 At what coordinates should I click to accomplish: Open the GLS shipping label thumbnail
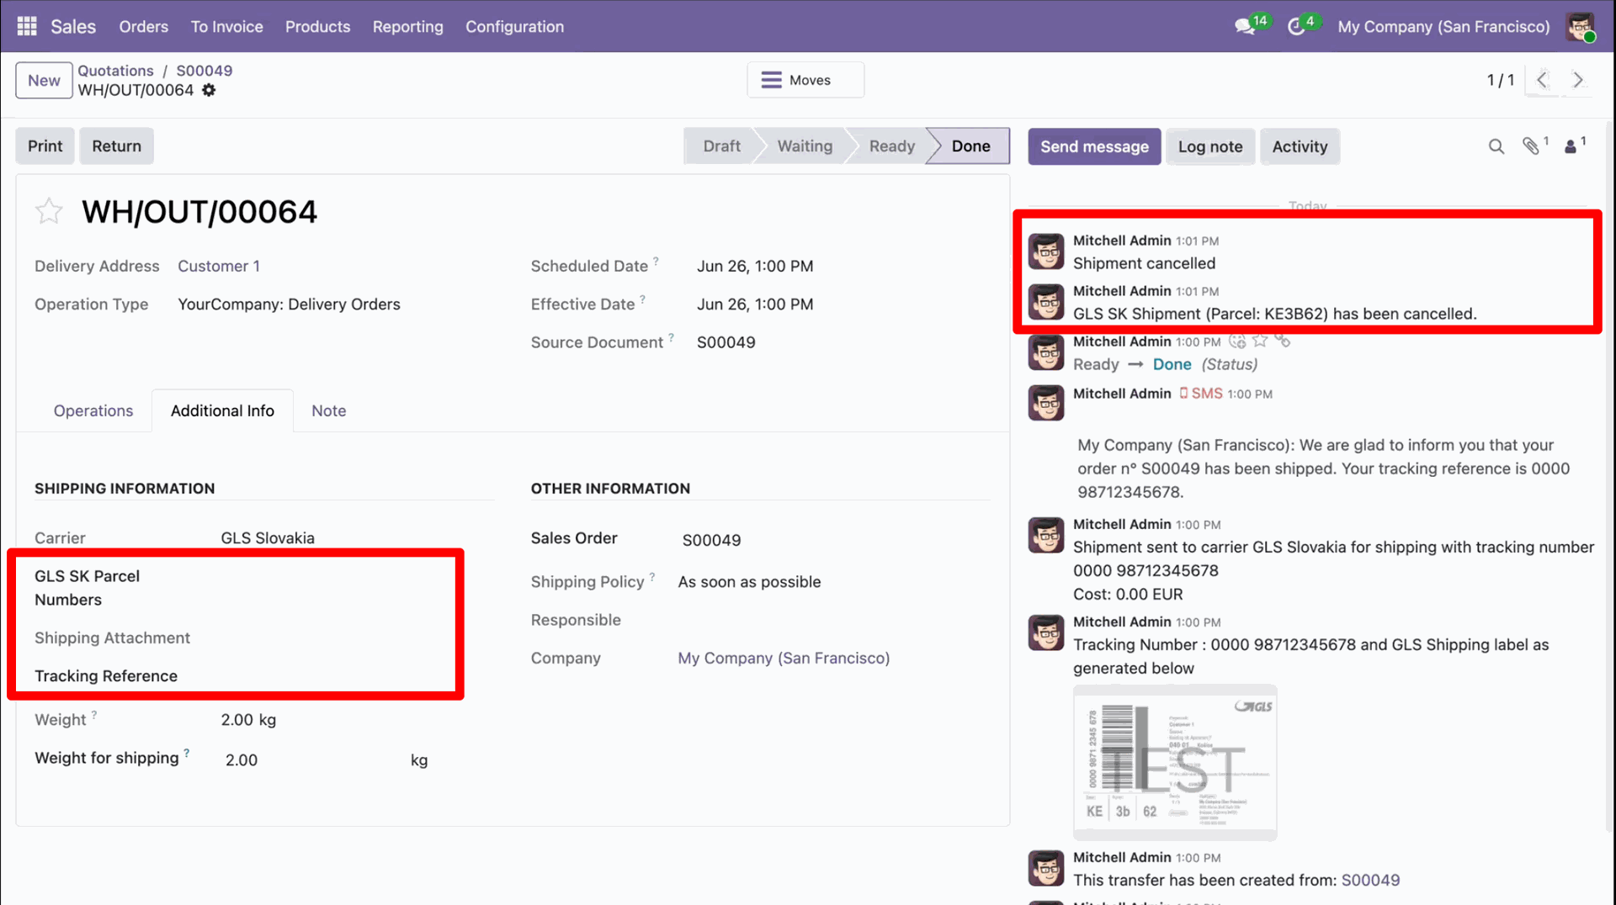pos(1175,763)
